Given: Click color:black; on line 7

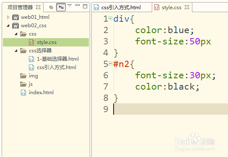Looking at the screenshot, I should [x=167, y=87].
